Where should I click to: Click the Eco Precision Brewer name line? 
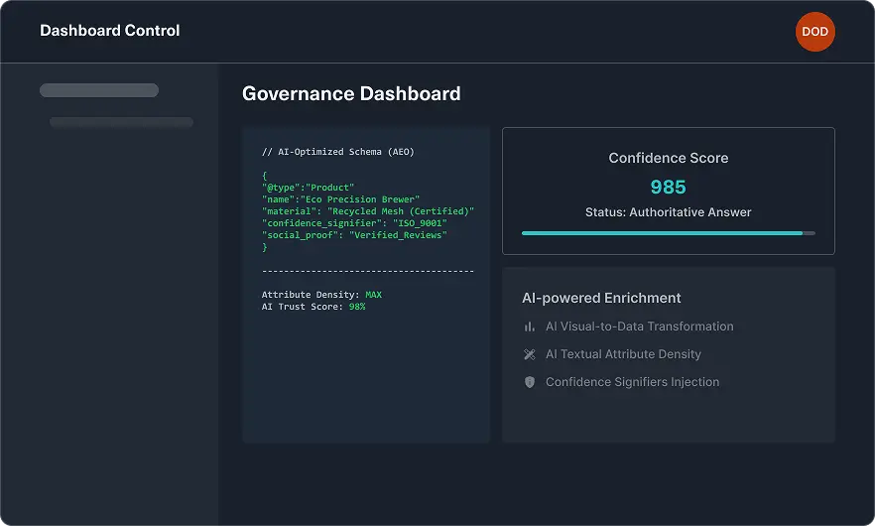click(340, 199)
